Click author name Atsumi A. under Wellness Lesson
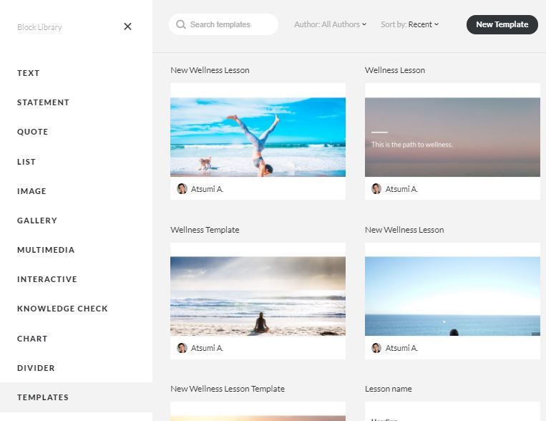This screenshot has height=421, width=546. 401,189
